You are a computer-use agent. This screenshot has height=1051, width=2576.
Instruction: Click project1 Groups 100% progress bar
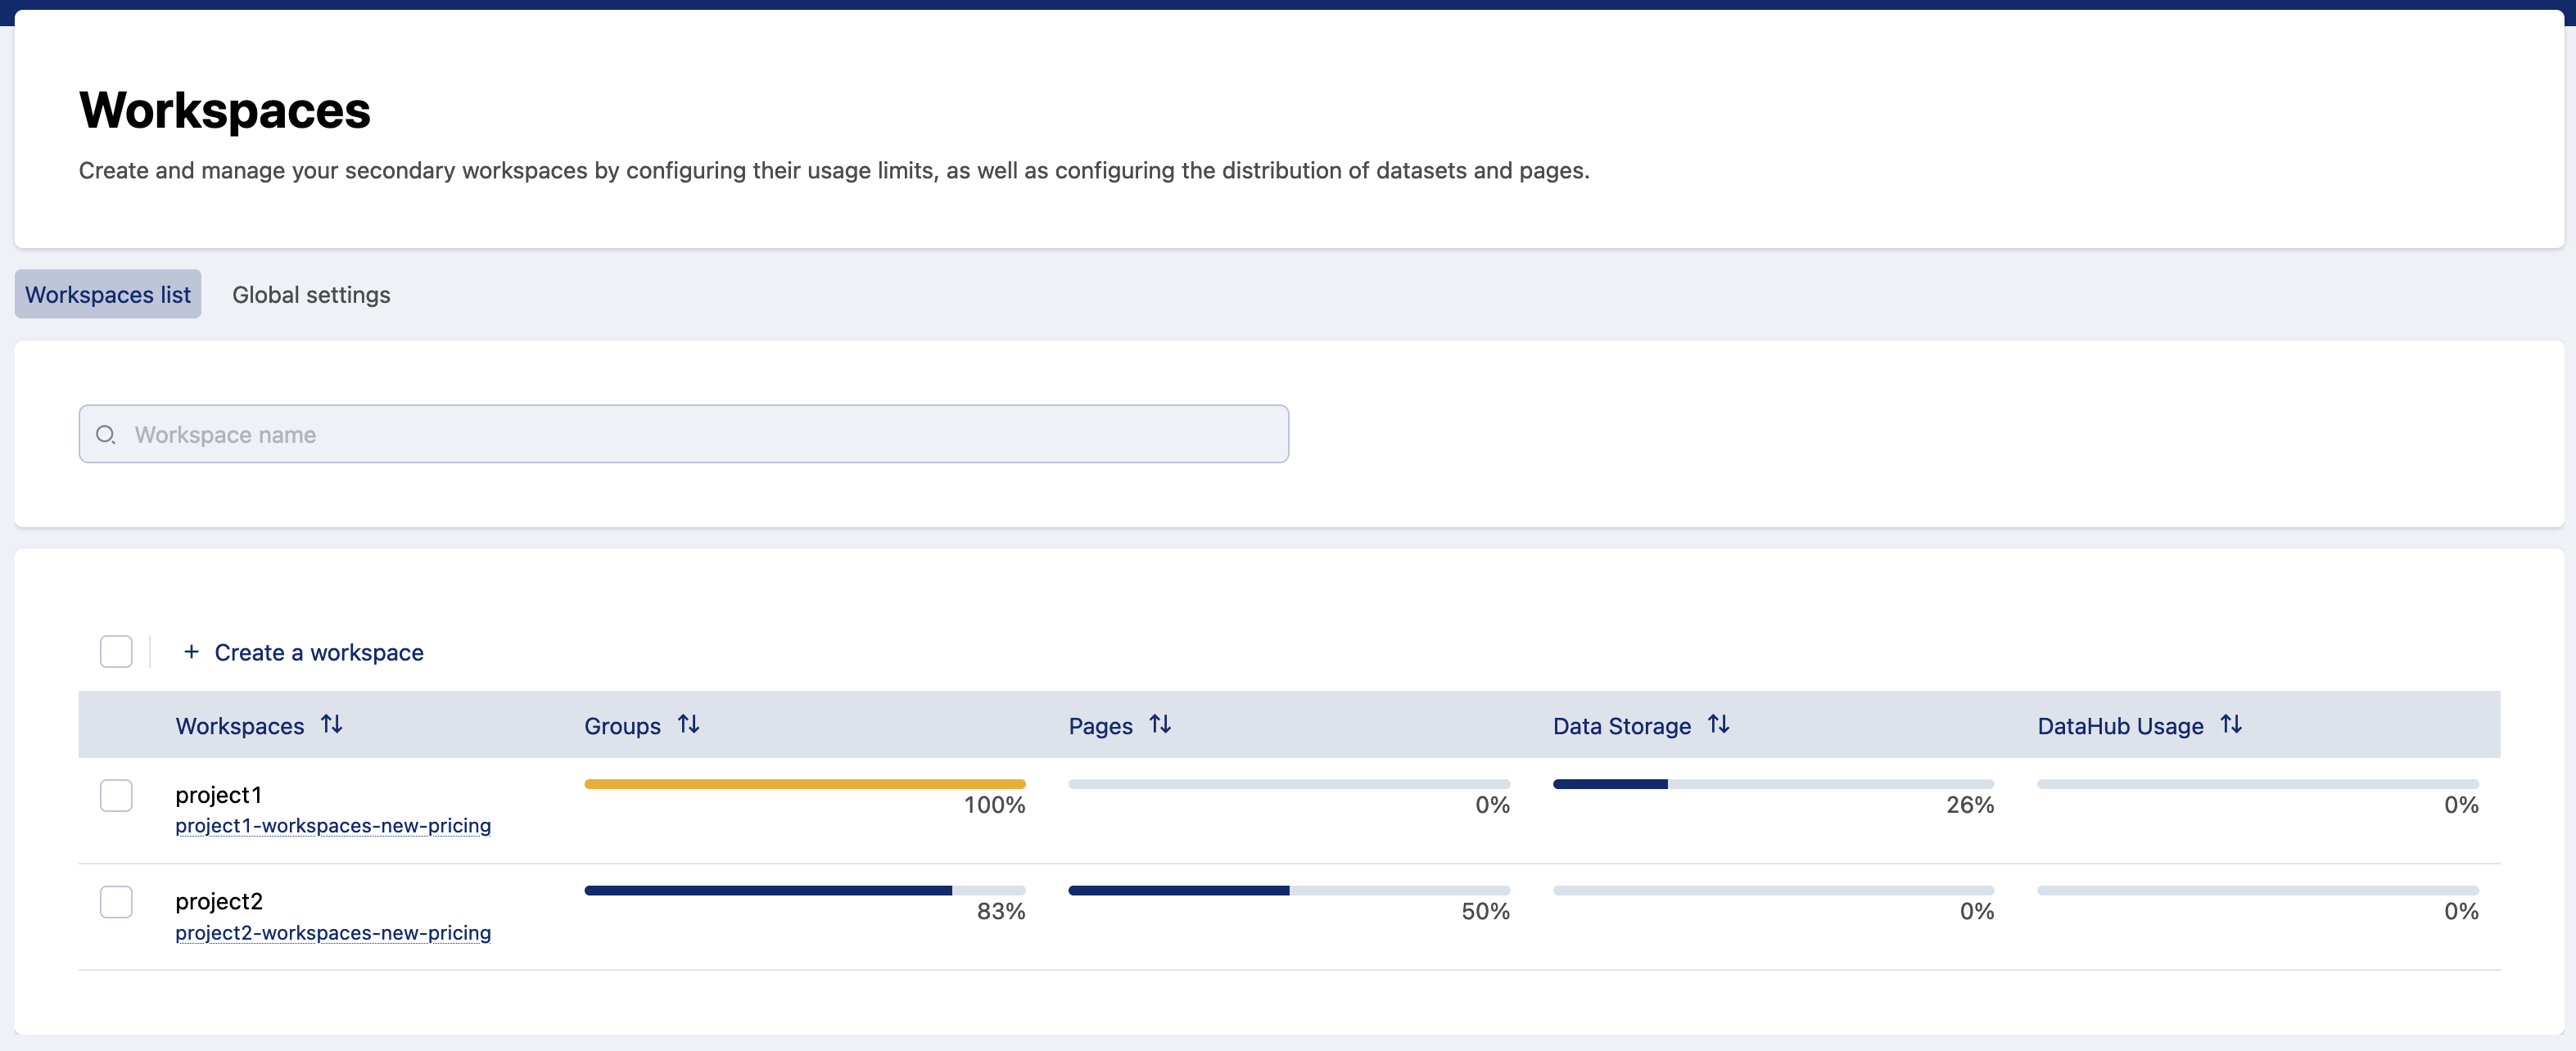[x=804, y=784]
